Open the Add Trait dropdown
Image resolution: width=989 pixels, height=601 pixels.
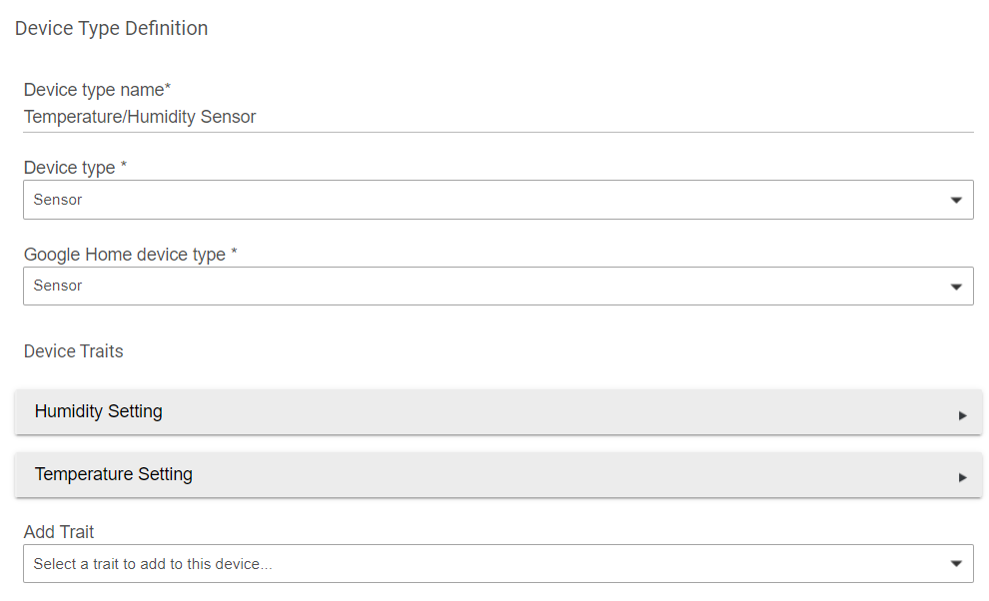coord(497,564)
